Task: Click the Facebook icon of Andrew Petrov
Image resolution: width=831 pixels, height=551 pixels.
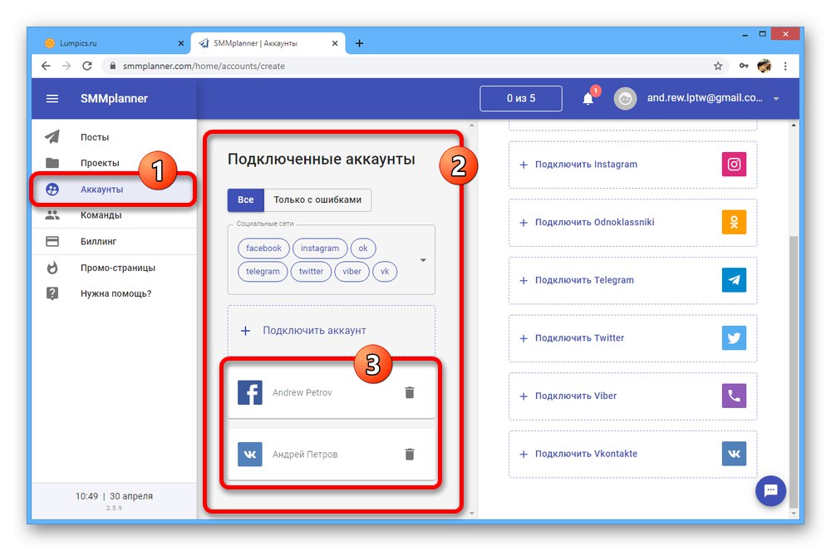Action: [x=249, y=392]
